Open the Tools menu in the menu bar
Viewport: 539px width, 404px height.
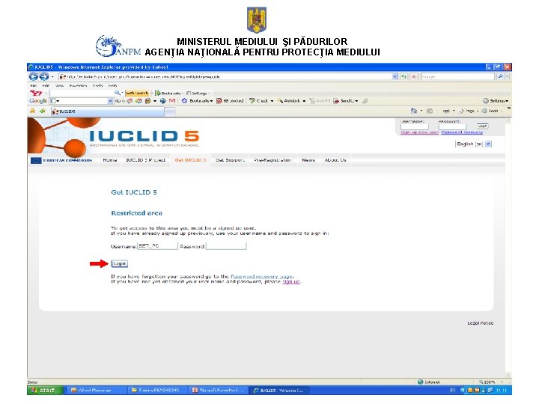[98, 85]
